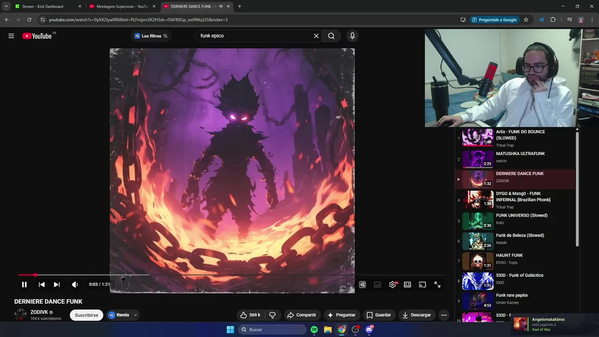The width and height of the screenshot is (599, 337).
Task: Switch to theater mode view
Action: tap(408, 285)
